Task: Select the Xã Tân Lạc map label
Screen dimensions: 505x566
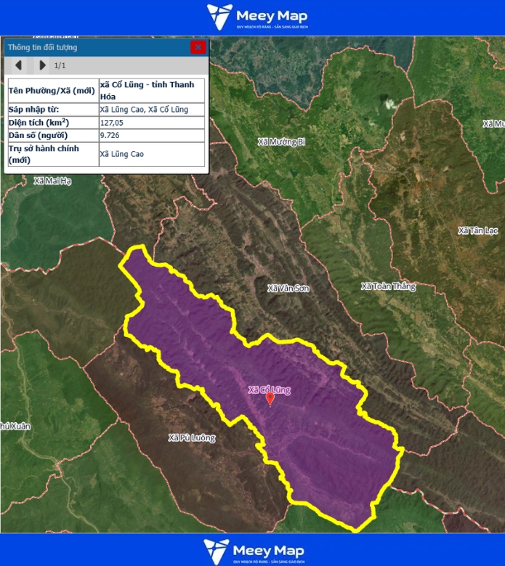Action: [x=477, y=230]
